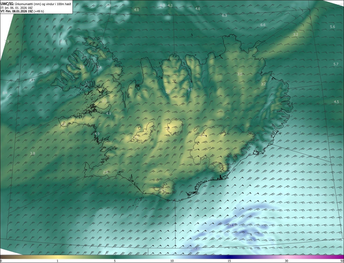Click the 5.7 value label on the map
The width and height of the screenshot is (344, 263).
pos(336,64)
